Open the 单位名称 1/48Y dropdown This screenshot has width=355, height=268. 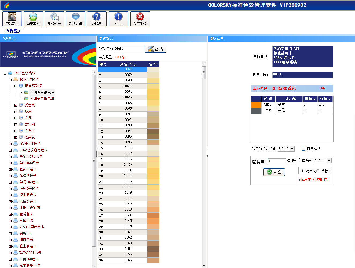click(x=329, y=160)
